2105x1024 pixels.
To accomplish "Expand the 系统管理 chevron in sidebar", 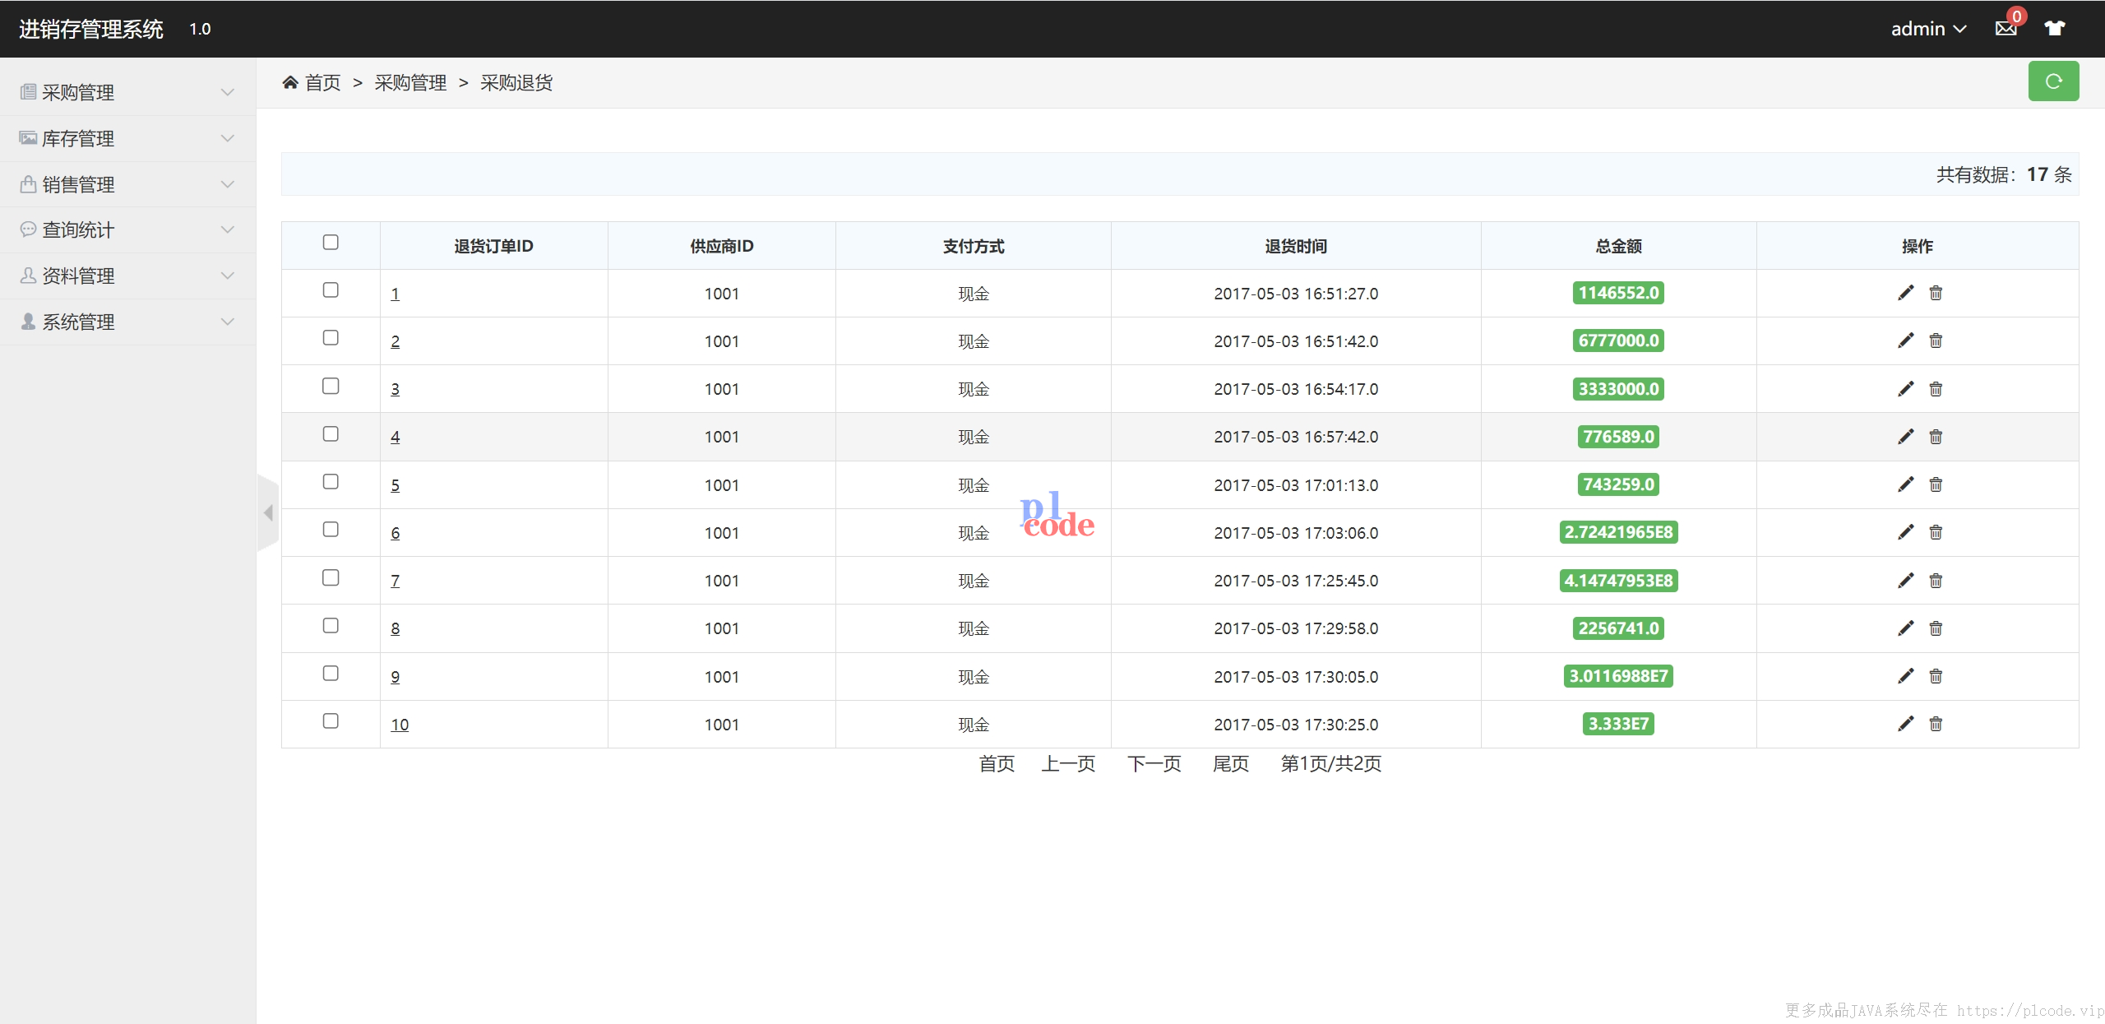I will coord(228,322).
